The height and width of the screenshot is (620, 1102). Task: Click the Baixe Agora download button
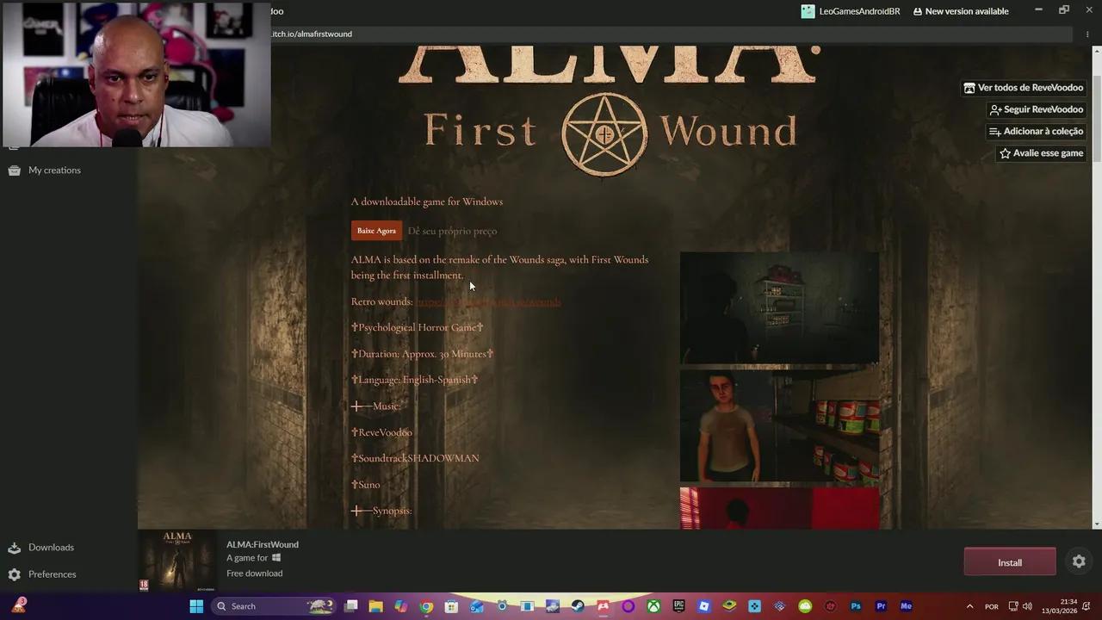coord(375,230)
